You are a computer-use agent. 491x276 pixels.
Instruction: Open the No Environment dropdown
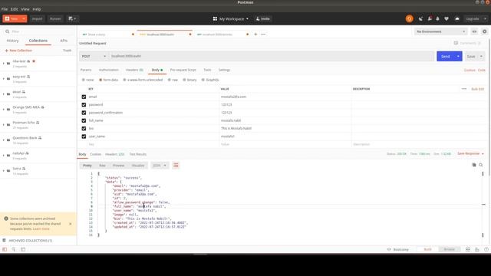coord(440,31)
